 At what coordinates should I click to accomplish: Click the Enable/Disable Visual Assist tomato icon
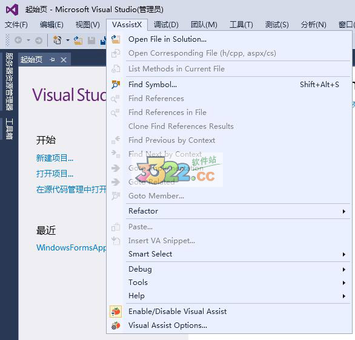[x=116, y=312]
